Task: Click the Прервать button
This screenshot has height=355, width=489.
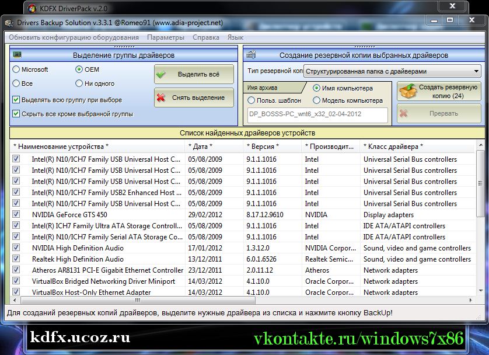Action: coord(439,113)
